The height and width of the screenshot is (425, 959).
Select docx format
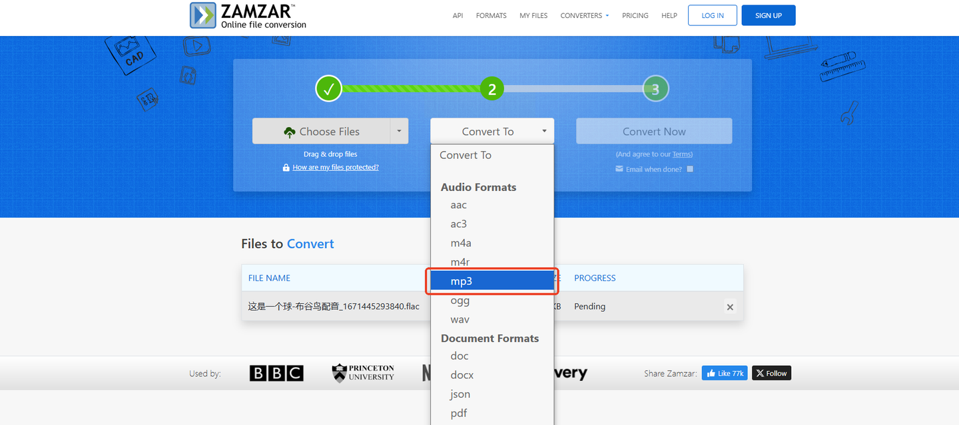(492, 375)
